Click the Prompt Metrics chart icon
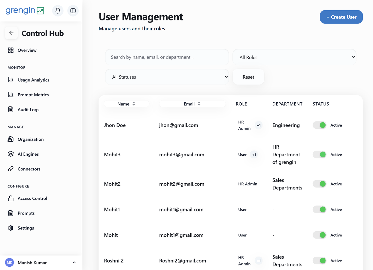This screenshot has height=270, width=373. click(x=11, y=94)
